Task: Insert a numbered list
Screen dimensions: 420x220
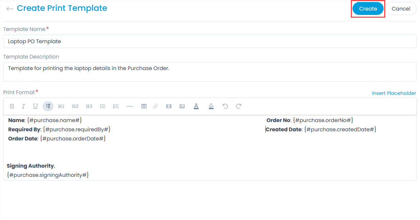Action: coord(116,106)
